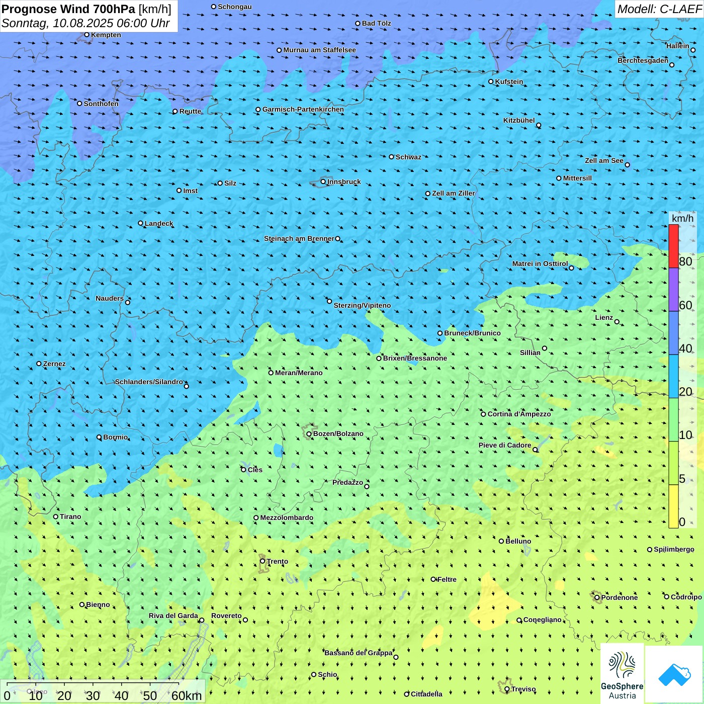Click the 'Spilimbergo' town label
The image size is (704, 704).
click(674, 549)
